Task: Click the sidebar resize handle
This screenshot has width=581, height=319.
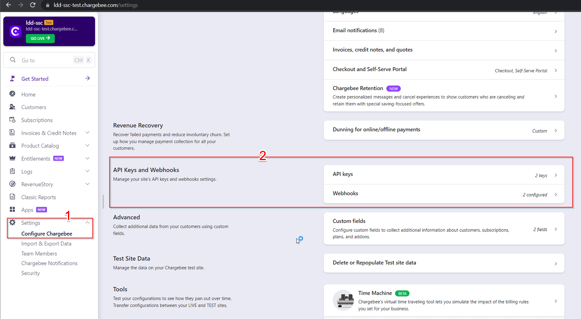Action: pyautogui.click(x=103, y=201)
